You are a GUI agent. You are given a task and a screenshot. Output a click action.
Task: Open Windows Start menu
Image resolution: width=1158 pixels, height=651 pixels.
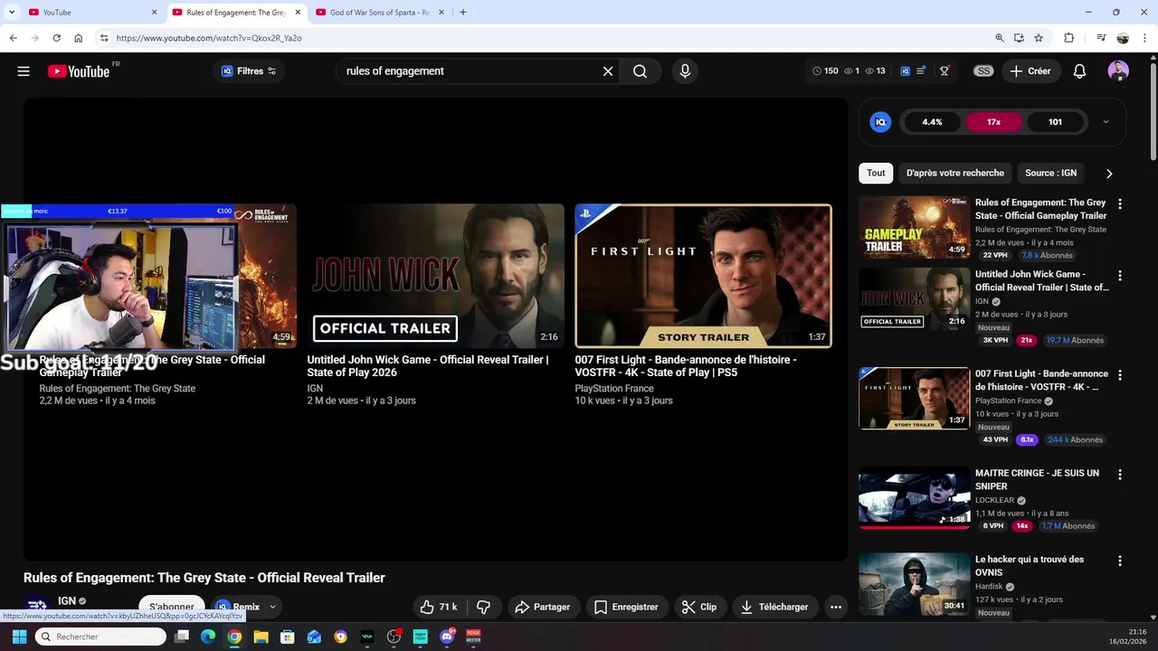point(19,637)
